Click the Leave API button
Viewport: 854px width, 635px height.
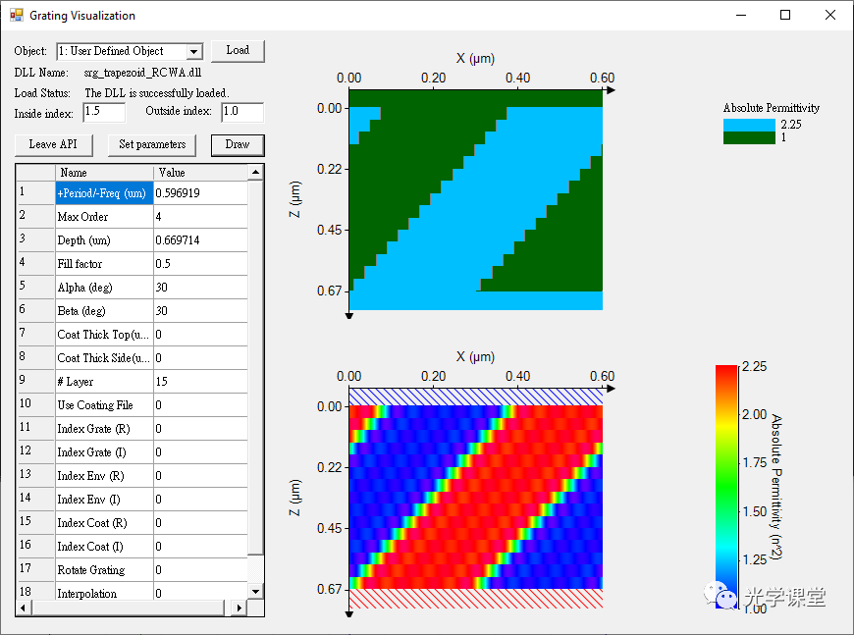click(53, 145)
